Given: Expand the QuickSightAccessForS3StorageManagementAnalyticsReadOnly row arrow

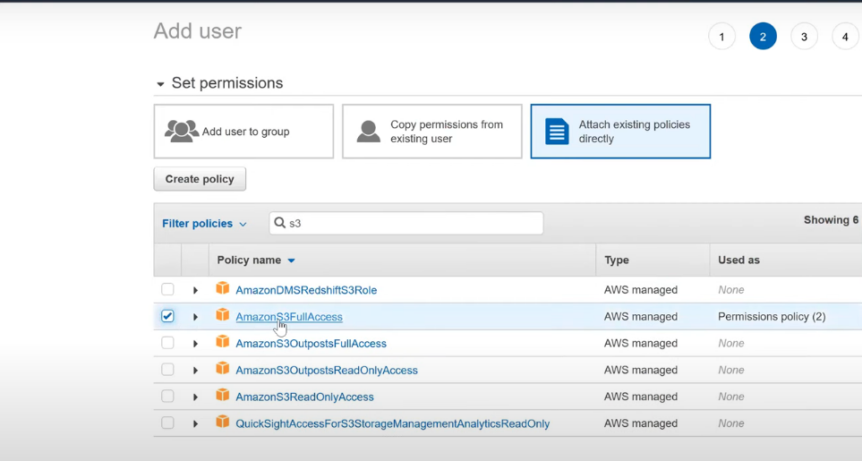Looking at the screenshot, I should click(195, 424).
